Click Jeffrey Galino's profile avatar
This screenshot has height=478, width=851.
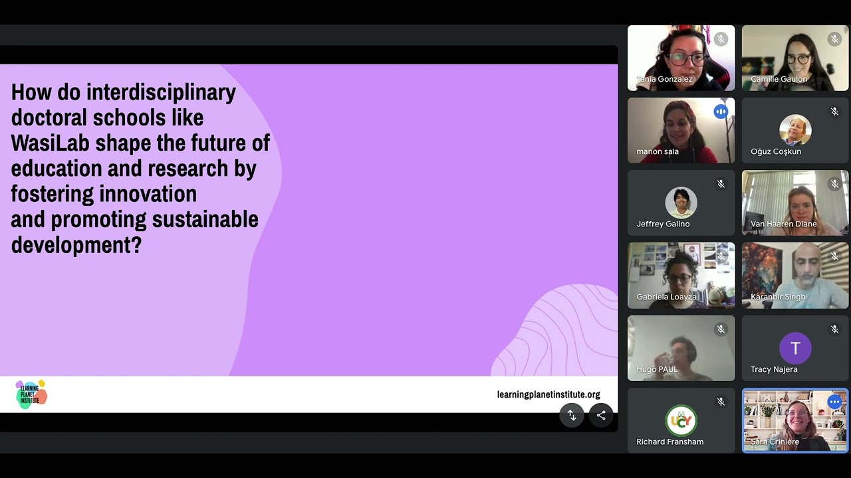pos(681,202)
